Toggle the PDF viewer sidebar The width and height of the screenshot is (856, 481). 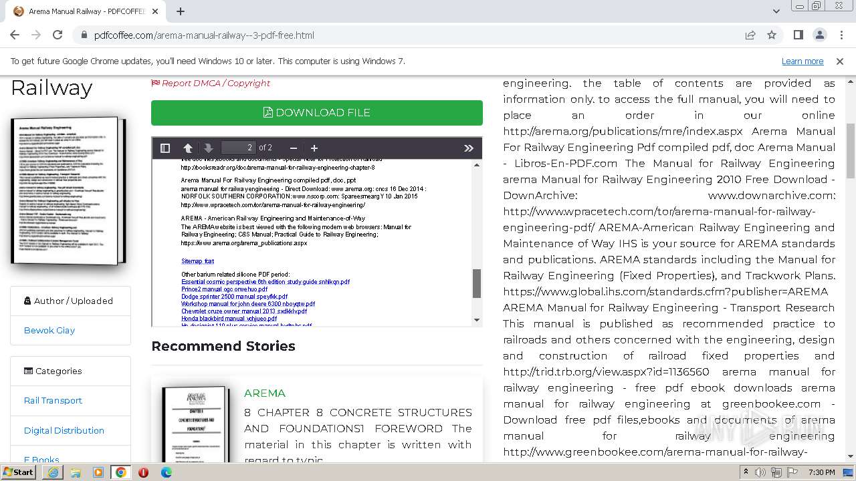pyautogui.click(x=165, y=148)
